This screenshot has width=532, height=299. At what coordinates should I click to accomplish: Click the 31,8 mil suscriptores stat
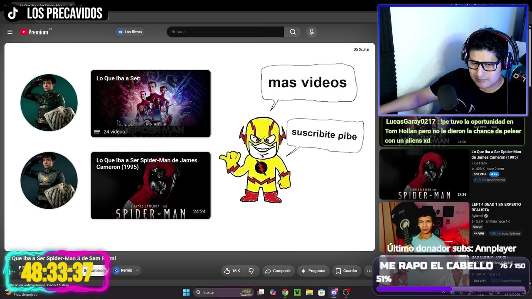click(x=490, y=180)
